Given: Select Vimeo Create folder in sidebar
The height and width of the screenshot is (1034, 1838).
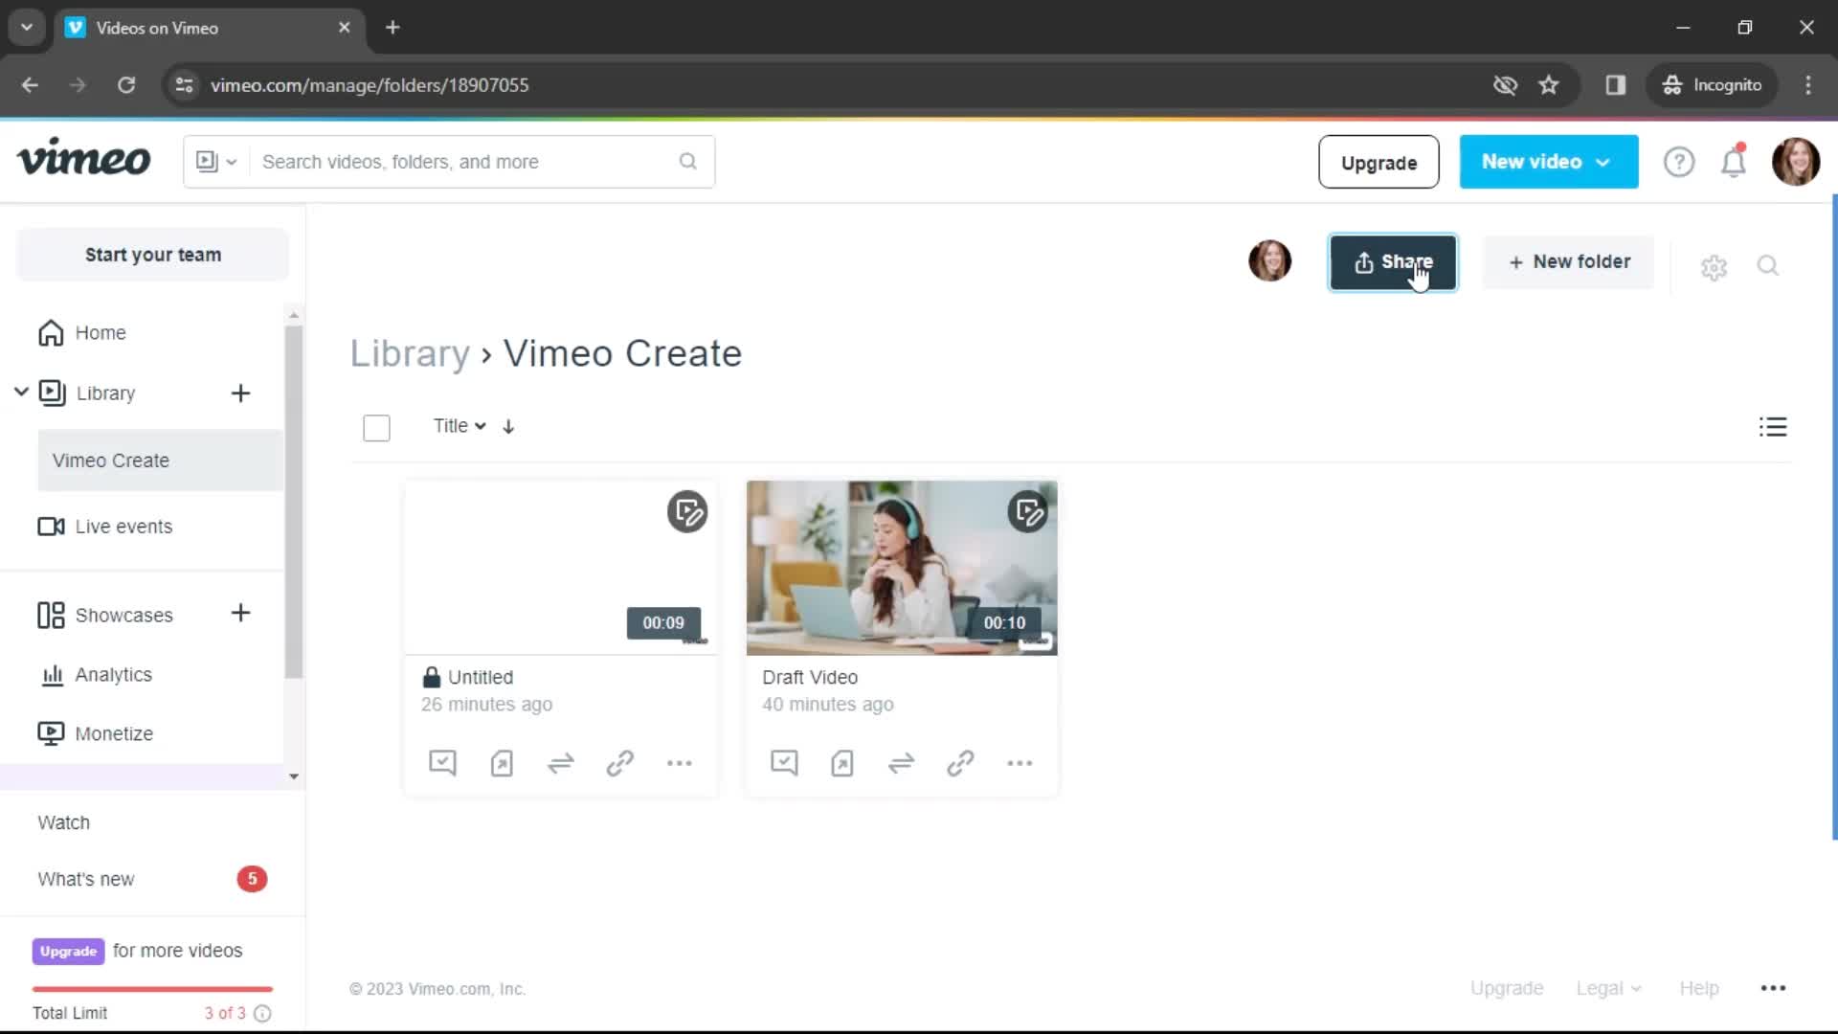Looking at the screenshot, I should point(161,461).
